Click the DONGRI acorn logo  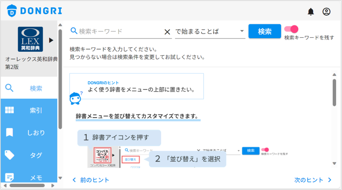click(x=12, y=11)
